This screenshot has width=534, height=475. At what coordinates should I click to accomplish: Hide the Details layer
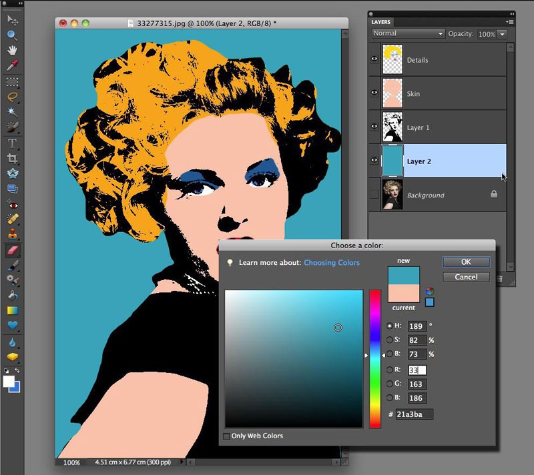[x=374, y=58]
